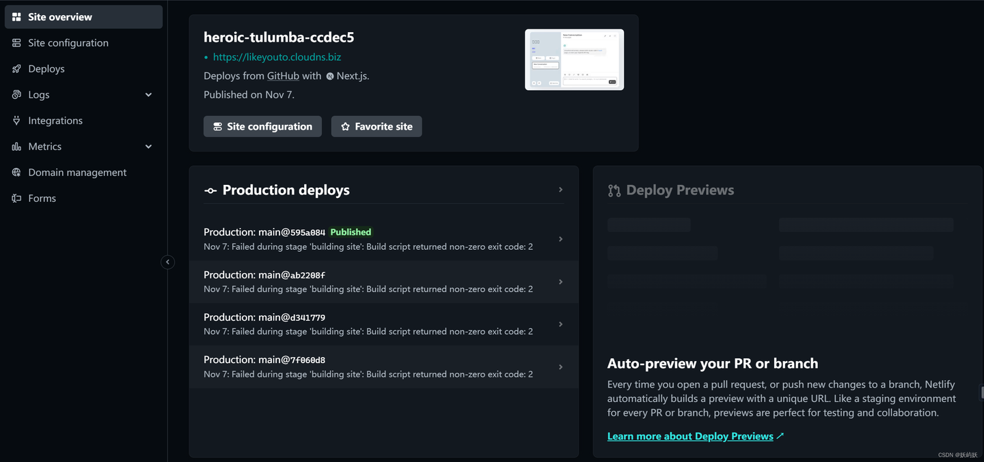This screenshot has width=984, height=462.
Task: Open deploy main@595a084 via its chevron
Action: [x=560, y=239]
